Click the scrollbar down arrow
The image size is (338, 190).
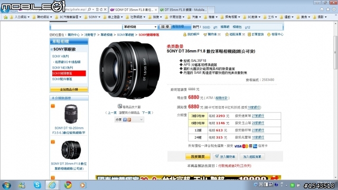click(336, 178)
